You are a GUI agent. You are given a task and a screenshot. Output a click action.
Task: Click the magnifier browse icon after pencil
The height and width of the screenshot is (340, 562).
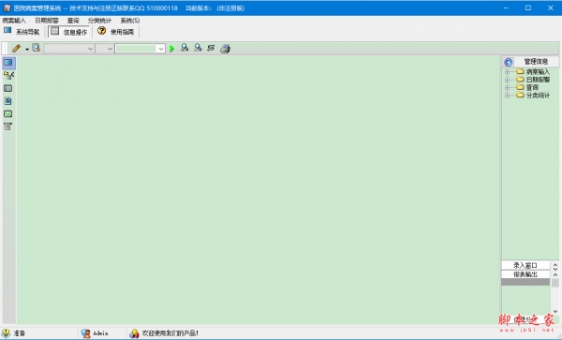[36, 48]
